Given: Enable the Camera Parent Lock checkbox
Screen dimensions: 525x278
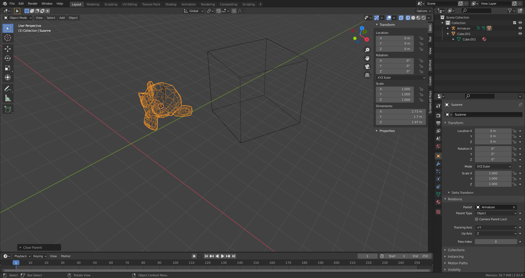Looking at the screenshot, I should coord(477,219).
